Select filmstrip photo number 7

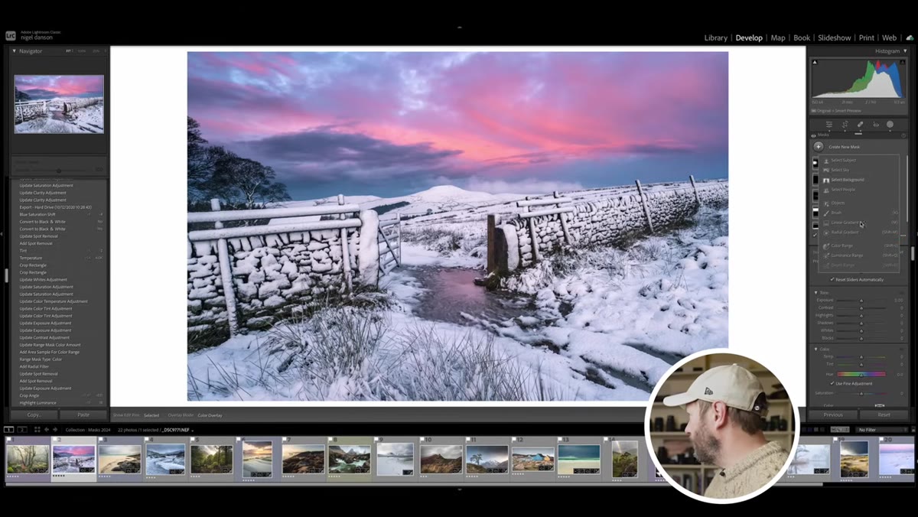pyautogui.click(x=303, y=460)
